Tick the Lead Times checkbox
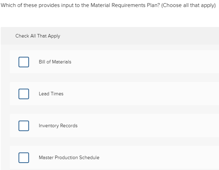The width and height of the screenshot is (219, 170). pyautogui.click(x=24, y=94)
